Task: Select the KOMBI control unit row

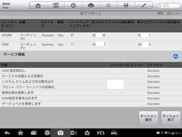Action: click(91, 37)
